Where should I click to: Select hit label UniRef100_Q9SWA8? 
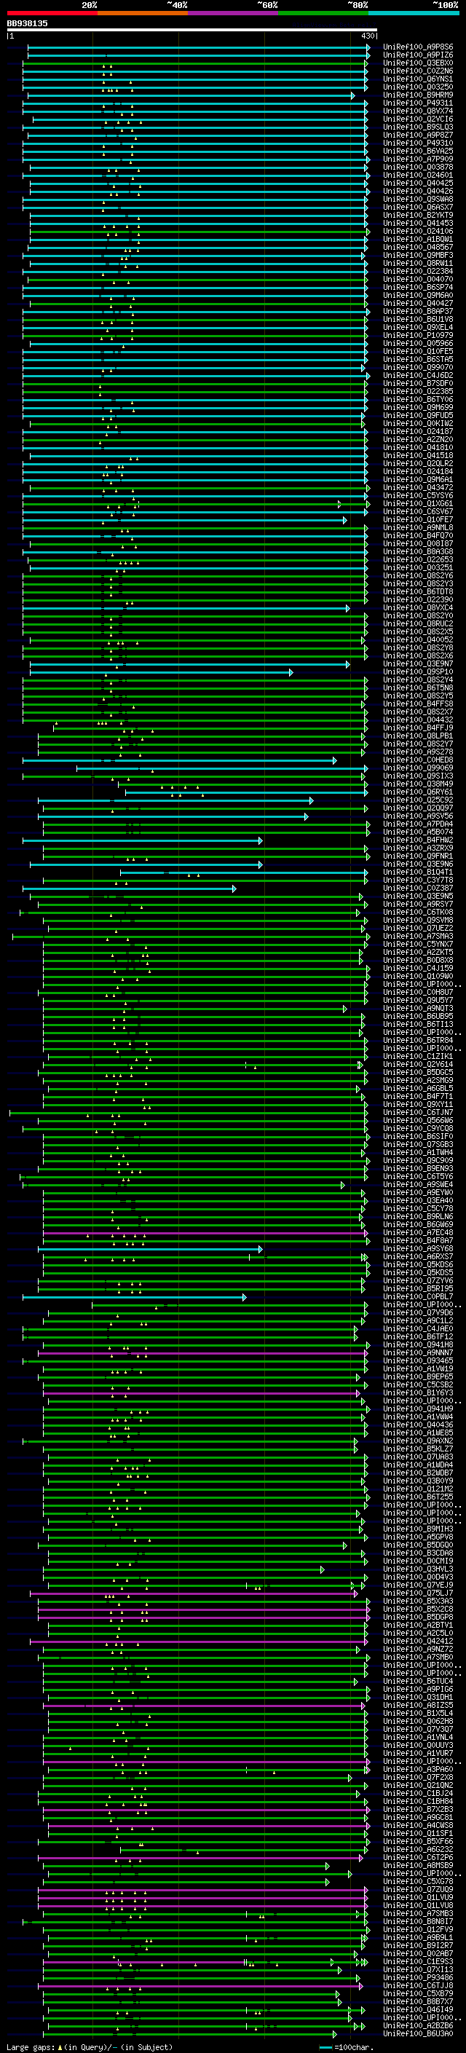[x=418, y=200]
